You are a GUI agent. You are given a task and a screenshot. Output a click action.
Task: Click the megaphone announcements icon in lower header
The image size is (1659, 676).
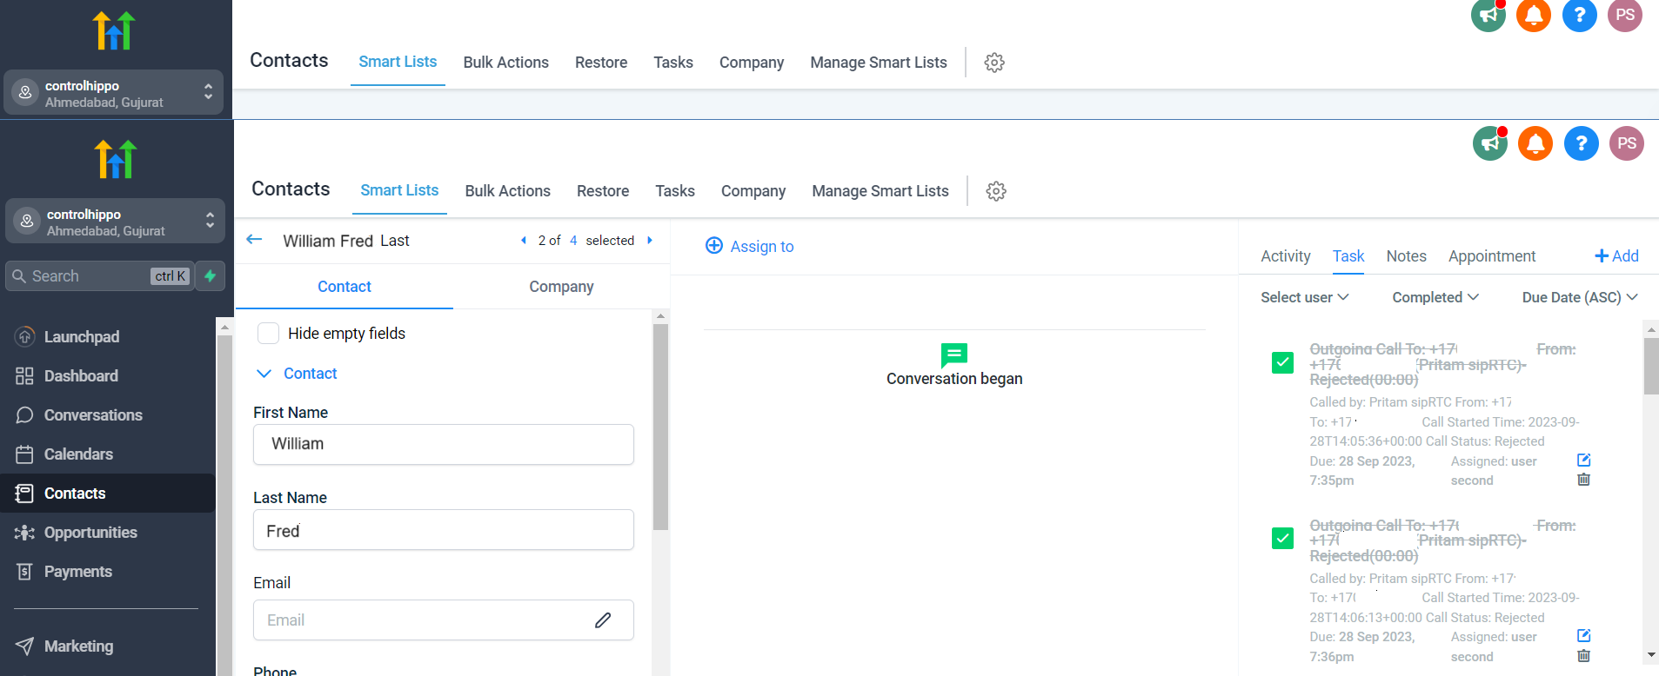click(x=1490, y=143)
